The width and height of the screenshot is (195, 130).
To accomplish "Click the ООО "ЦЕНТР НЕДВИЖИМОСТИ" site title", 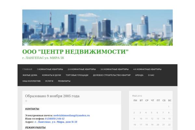I will point(75,52).
